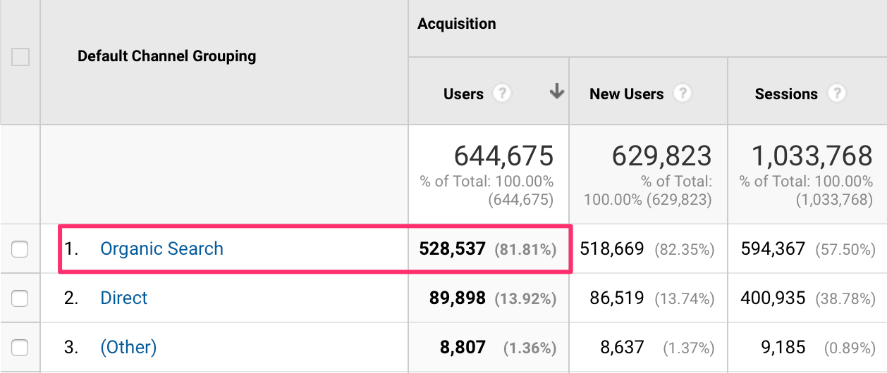887x373 pixels.
Task: Click the 528,537 Organic Search users value
Action: pos(452,248)
